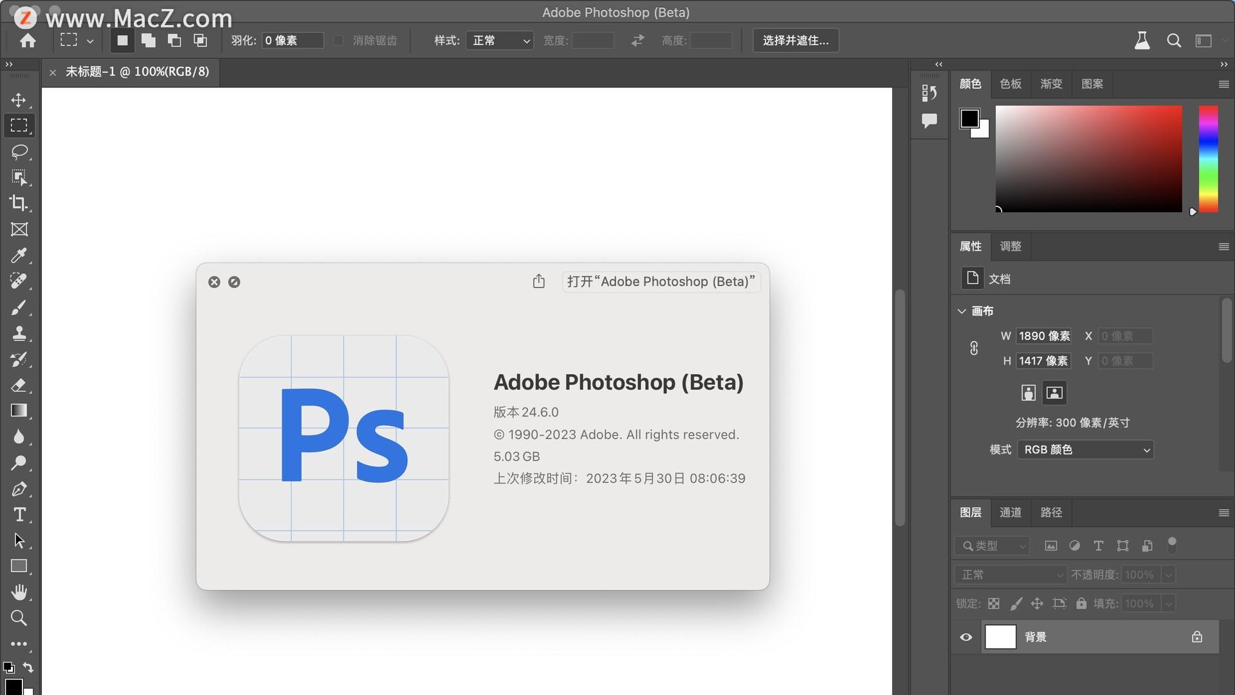Select the Clone Stamp tool

tap(19, 333)
